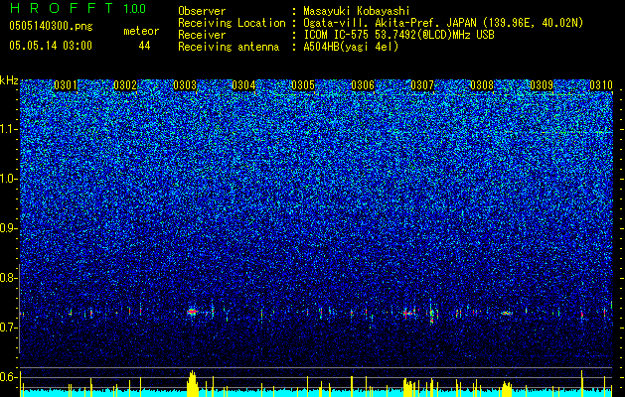Click the kHz axis unit label
The image size is (625, 397).
pyautogui.click(x=9, y=80)
